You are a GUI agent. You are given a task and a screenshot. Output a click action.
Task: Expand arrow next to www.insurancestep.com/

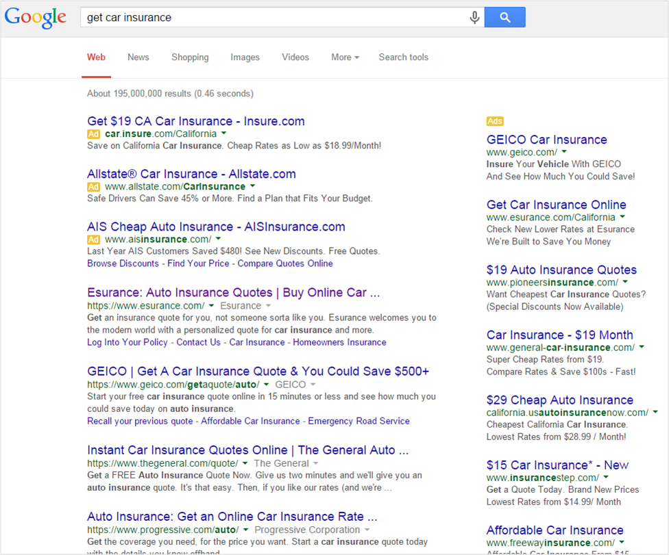coord(606,477)
